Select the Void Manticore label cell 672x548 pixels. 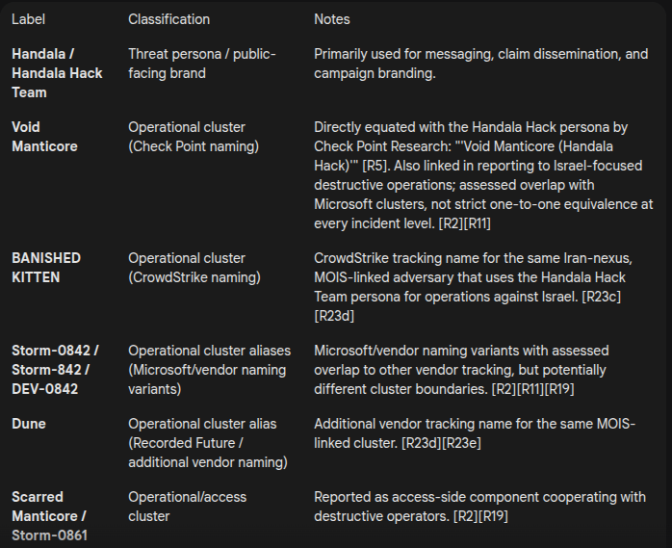[x=44, y=137]
